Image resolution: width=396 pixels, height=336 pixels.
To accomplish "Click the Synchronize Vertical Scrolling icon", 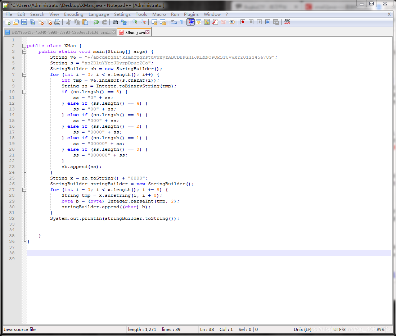I will (x=154, y=22).
